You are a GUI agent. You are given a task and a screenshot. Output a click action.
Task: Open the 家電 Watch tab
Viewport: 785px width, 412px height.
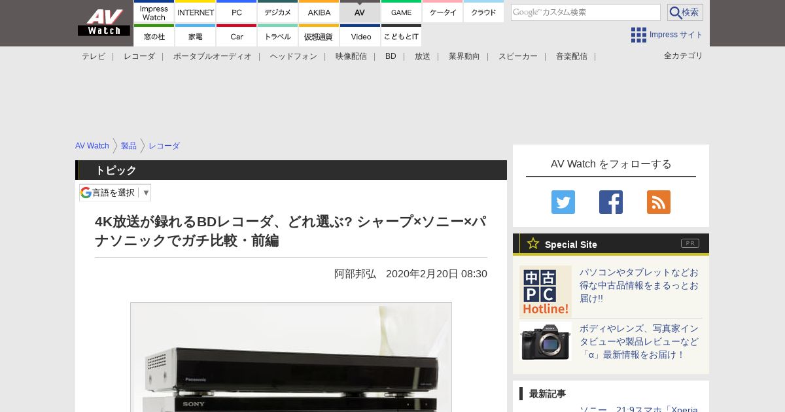coord(196,36)
